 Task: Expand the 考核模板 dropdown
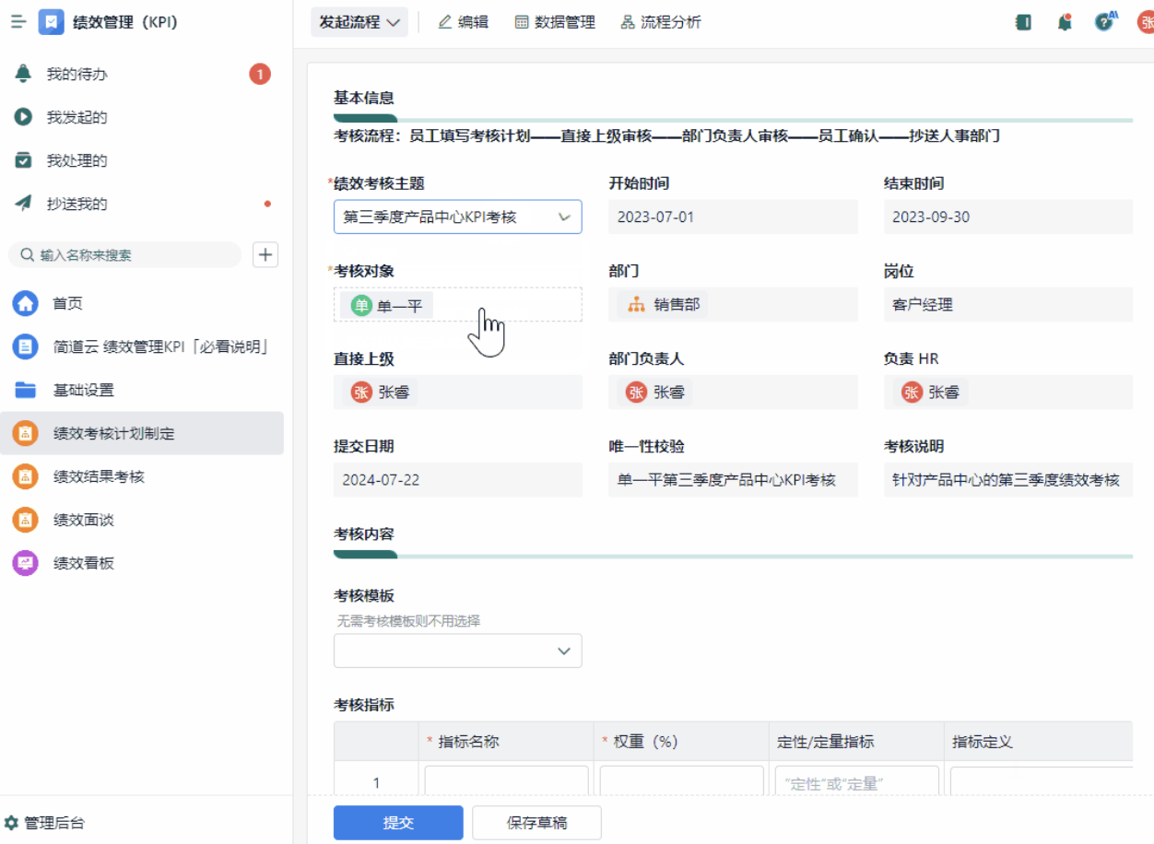click(457, 651)
